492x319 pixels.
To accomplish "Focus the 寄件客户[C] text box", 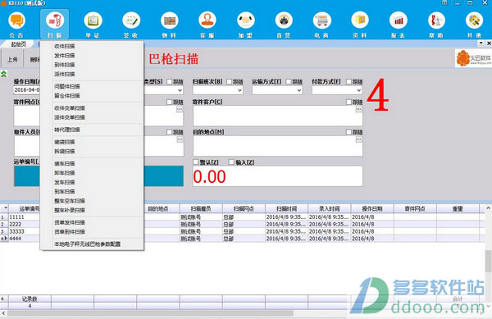I will [278, 116].
